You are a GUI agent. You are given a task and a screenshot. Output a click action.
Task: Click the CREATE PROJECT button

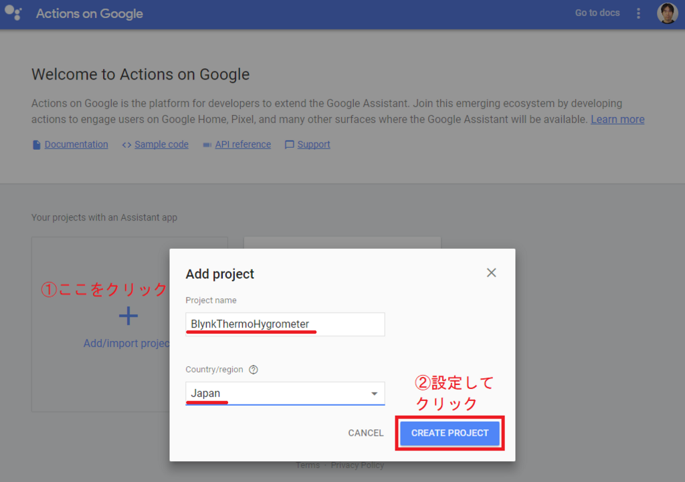coord(450,433)
